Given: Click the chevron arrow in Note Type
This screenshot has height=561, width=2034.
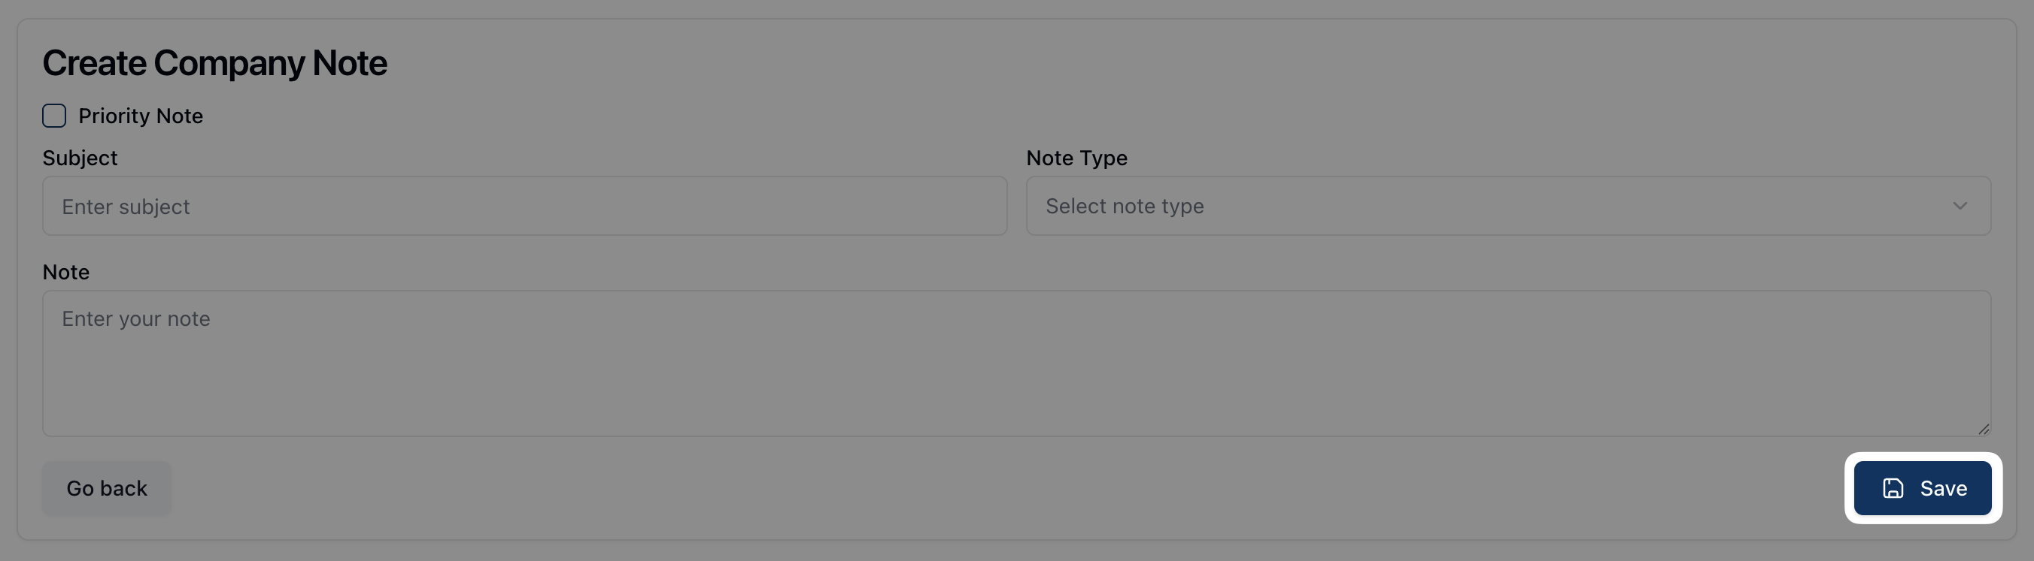Looking at the screenshot, I should click(x=1960, y=206).
